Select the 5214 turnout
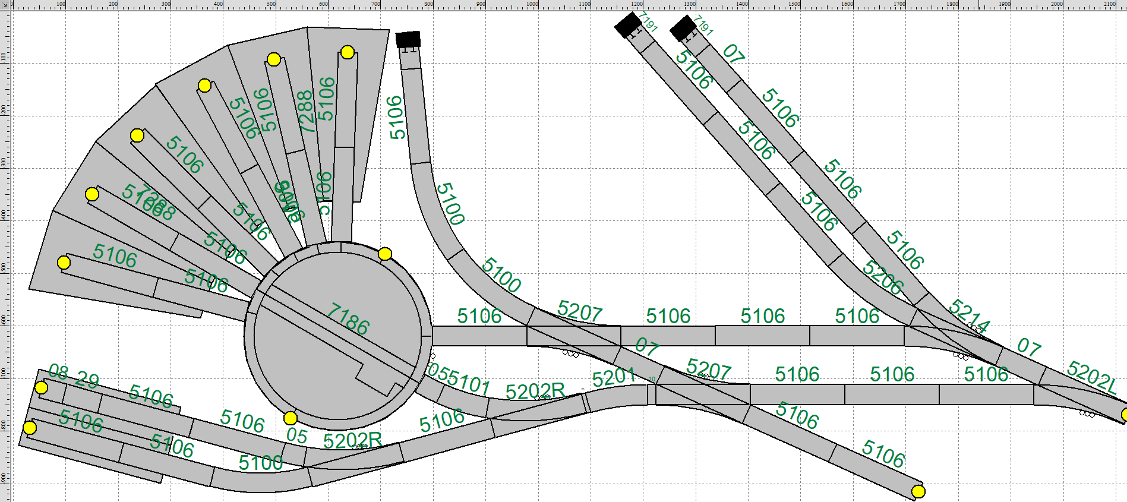Image resolution: width=1127 pixels, height=502 pixels. tap(956, 329)
